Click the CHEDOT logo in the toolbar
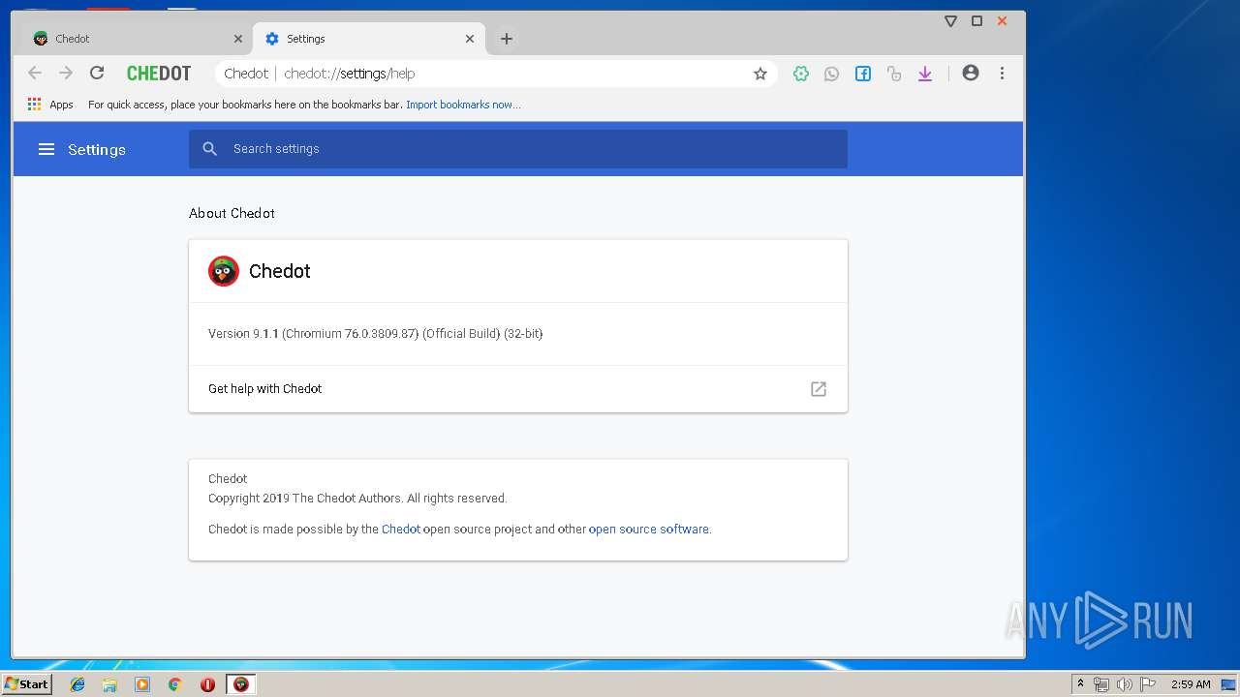Image resolution: width=1240 pixels, height=697 pixels. tap(159, 74)
